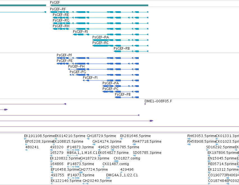Open the RH58908.5prime EST label
Screen dimensions: 239x185
[202, 142]
